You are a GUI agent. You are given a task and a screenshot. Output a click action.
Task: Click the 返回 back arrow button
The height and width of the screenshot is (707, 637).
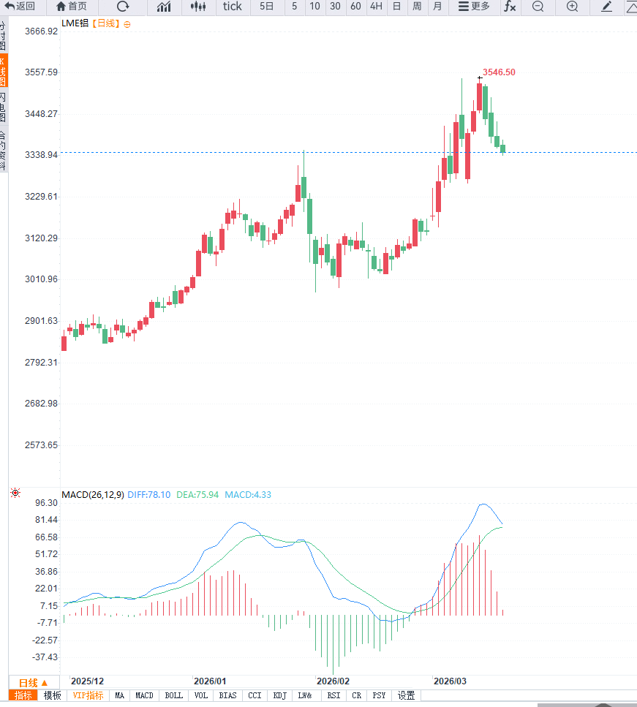pos(20,7)
